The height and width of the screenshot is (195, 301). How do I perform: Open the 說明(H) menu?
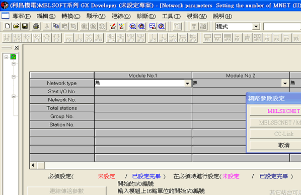click(x=222, y=16)
